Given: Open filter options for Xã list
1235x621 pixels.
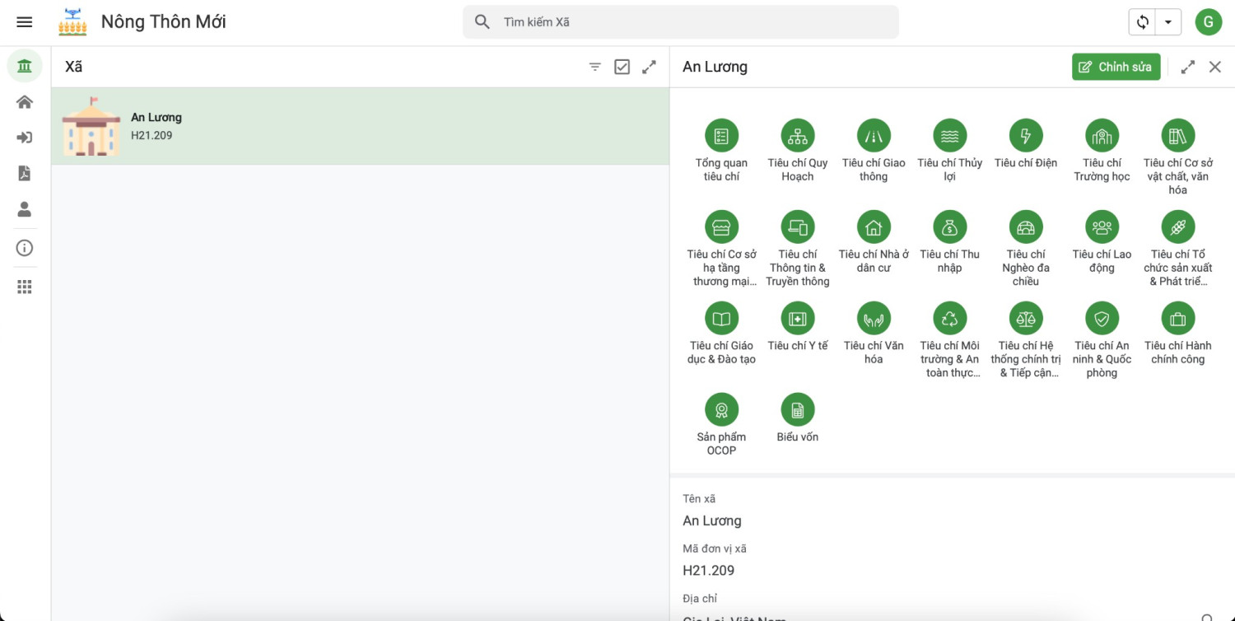Looking at the screenshot, I should click(x=595, y=68).
